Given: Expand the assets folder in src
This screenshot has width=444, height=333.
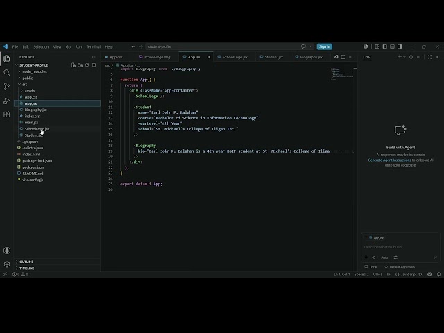Looking at the screenshot, I should (x=29, y=91).
